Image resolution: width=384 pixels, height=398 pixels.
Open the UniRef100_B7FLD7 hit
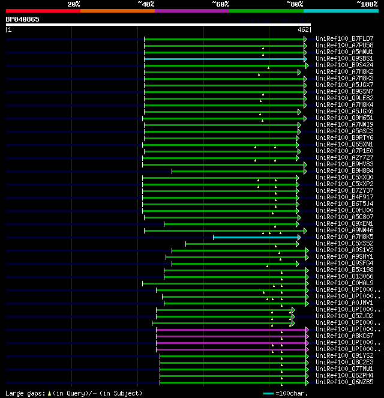point(344,38)
